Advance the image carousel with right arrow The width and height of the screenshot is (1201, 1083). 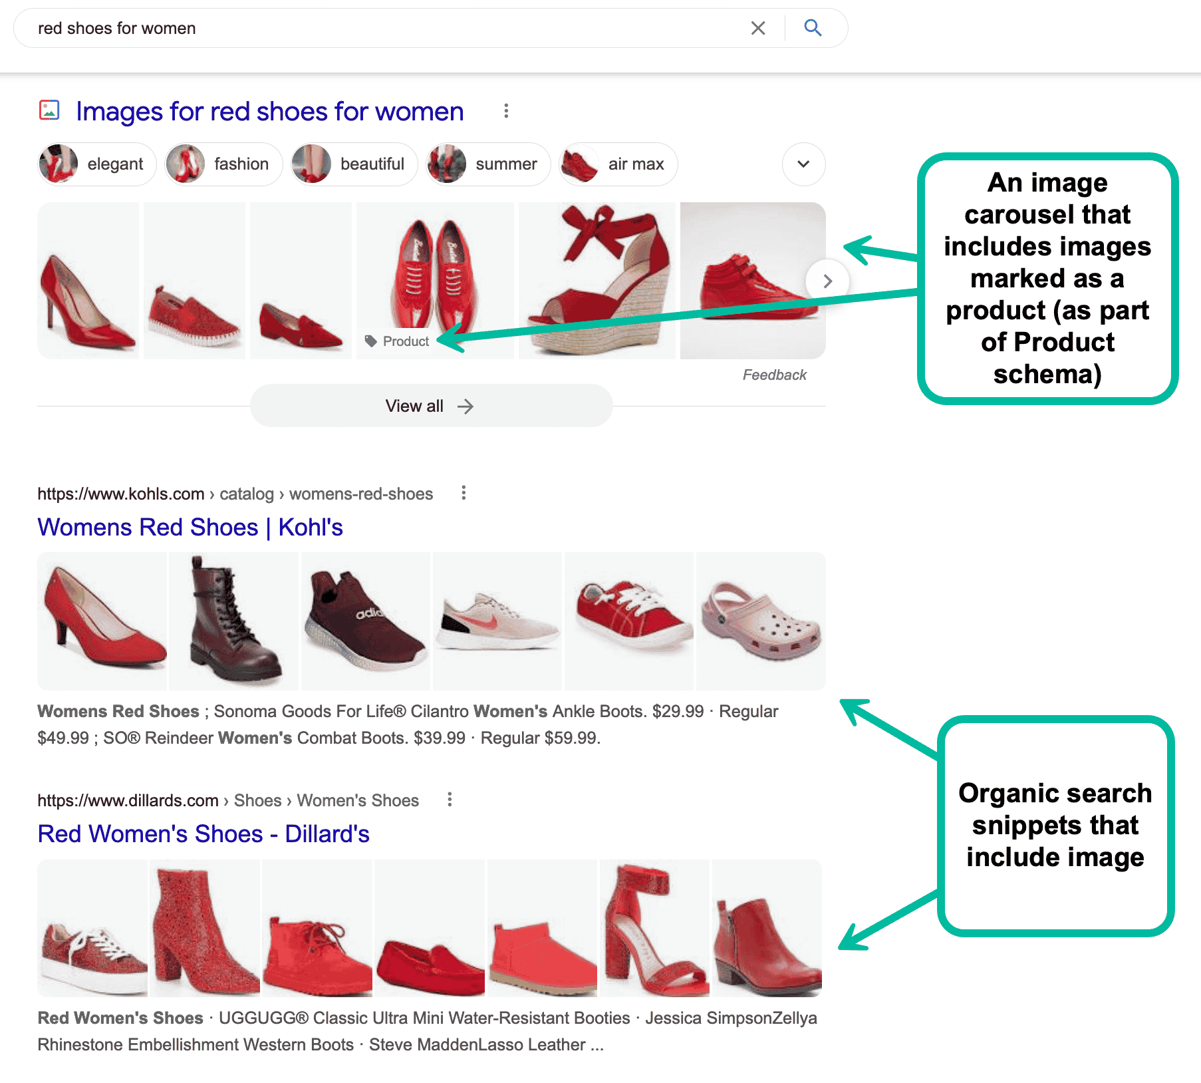827,281
